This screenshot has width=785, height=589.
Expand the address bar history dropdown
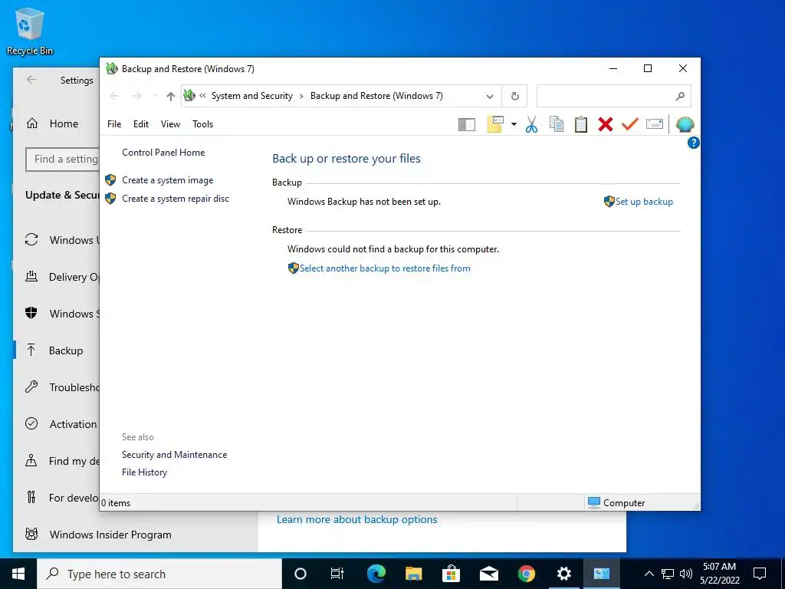pyautogui.click(x=490, y=96)
